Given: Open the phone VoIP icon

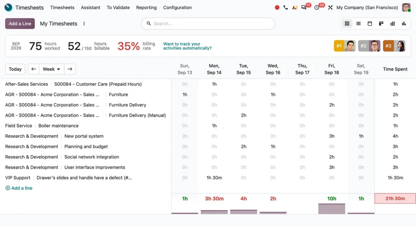Looking at the screenshot, I should tap(286, 7).
